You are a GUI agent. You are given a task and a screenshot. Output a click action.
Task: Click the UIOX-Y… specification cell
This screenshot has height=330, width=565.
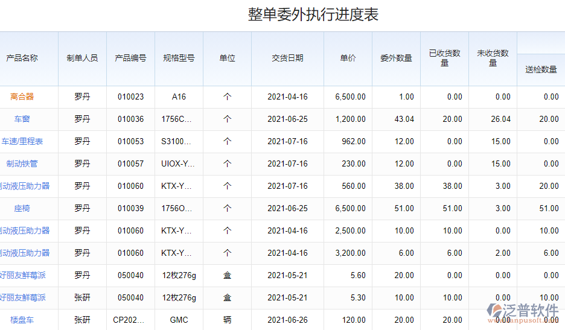point(178,163)
